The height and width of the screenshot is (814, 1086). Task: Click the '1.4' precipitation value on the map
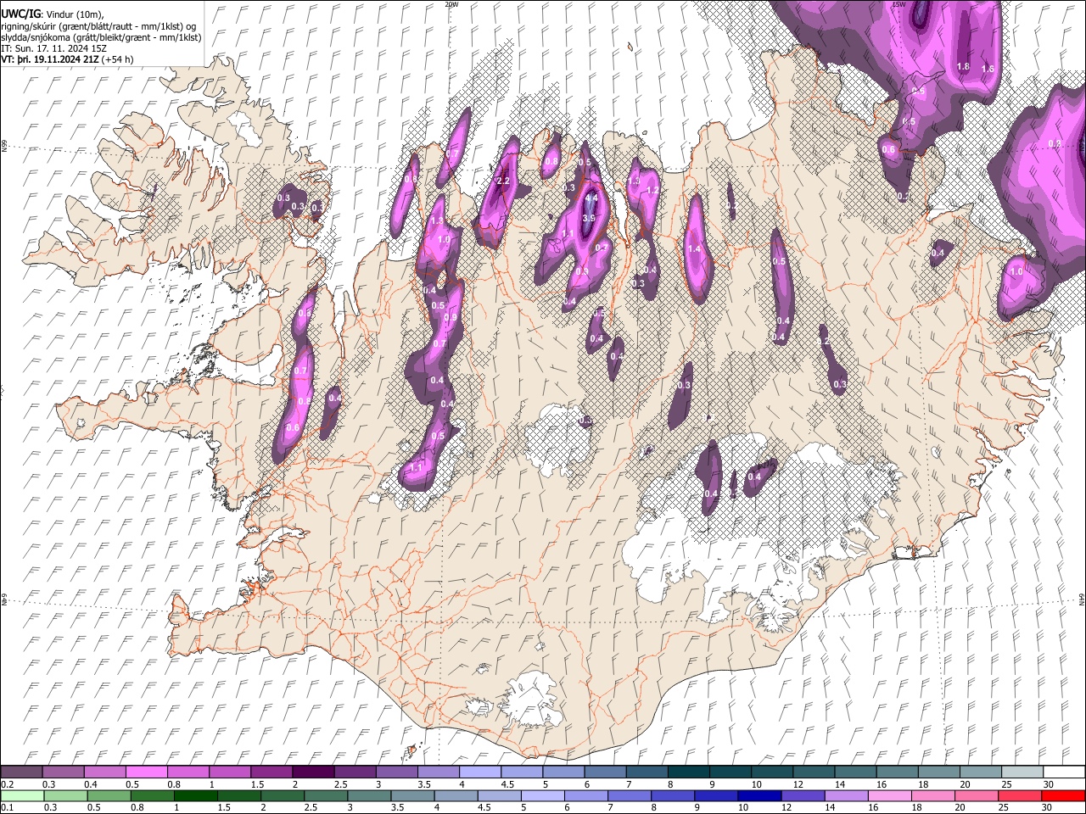694,248
